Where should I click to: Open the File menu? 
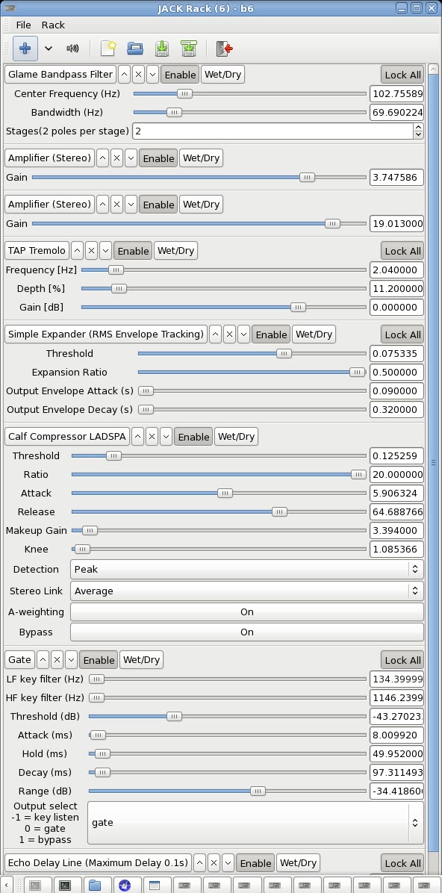click(x=23, y=25)
